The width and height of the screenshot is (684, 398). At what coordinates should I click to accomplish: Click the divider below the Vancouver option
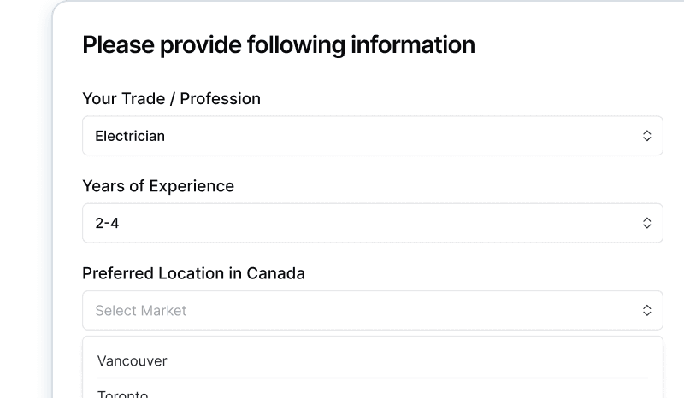click(x=372, y=378)
